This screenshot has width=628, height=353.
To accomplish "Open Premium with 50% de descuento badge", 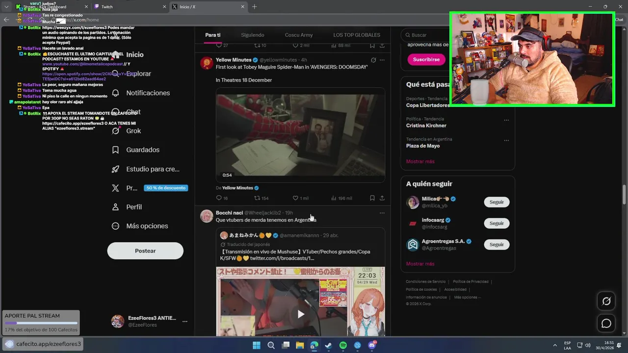I will (x=150, y=188).
